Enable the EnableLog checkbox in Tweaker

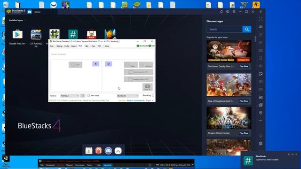click(153, 95)
